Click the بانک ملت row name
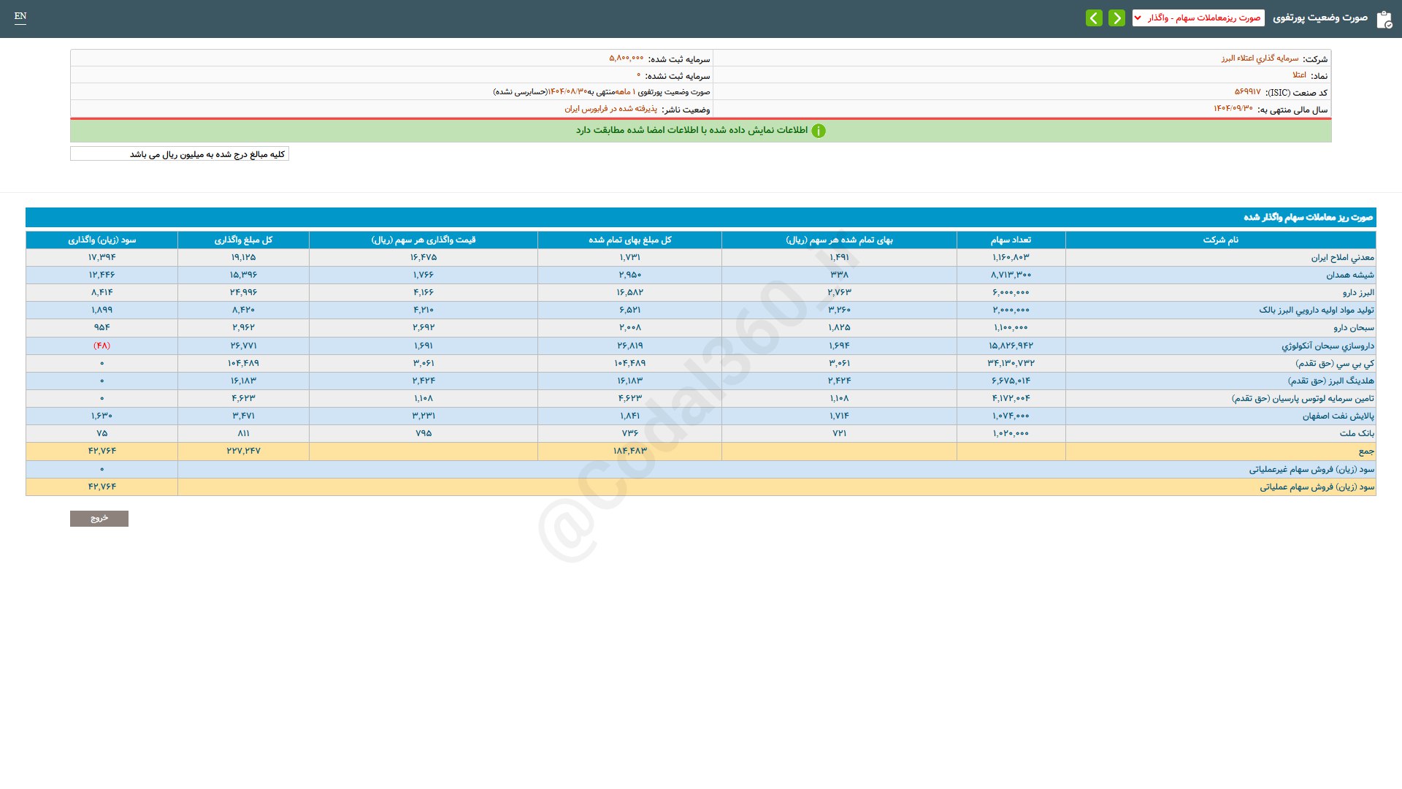Screen dimensions: 1402x789 pos(1356,434)
